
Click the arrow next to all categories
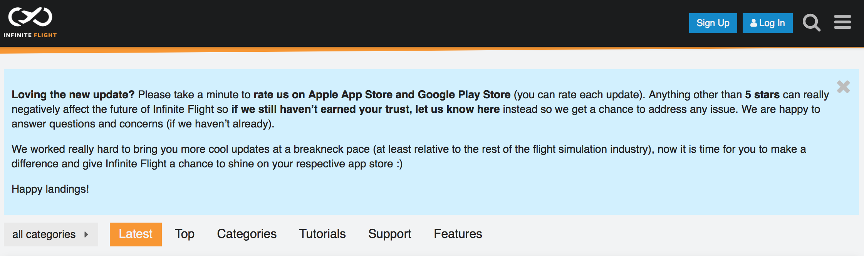86,234
